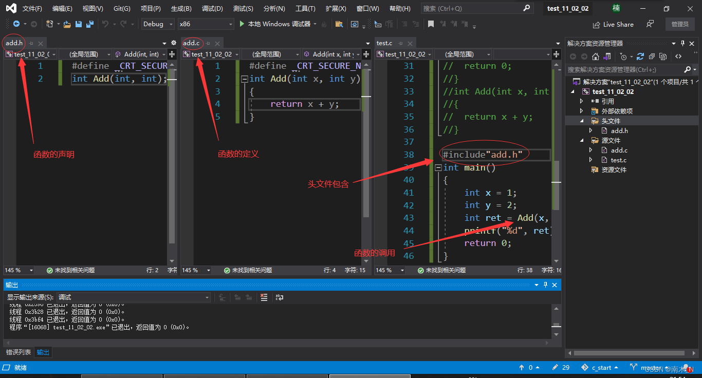Open the Add(int, int) member dropdown in add.h
The width and height of the screenshot is (702, 378).
pos(140,54)
